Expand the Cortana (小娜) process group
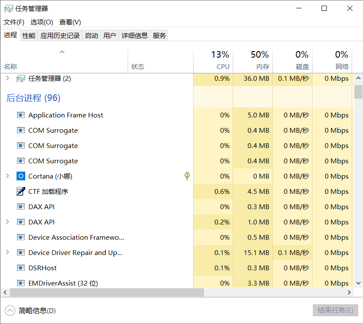Image resolution: width=363 pixels, height=324 pixels. click(7, 176)
